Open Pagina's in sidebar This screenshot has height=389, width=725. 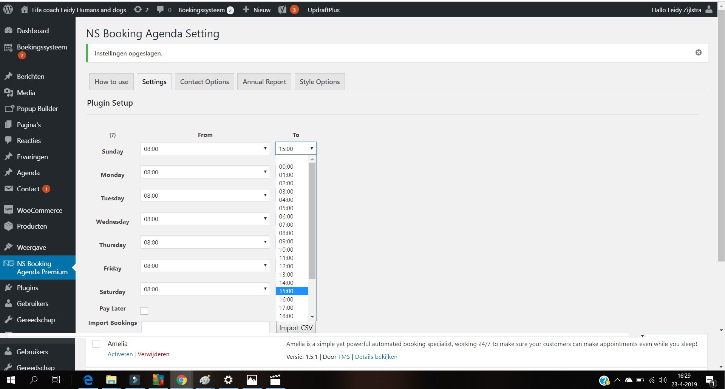(x=29, y=125)
